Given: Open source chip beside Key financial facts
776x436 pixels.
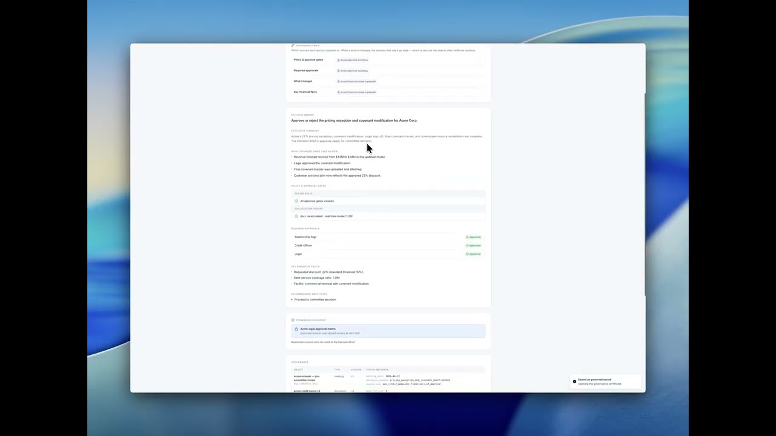Looking at the screenshot, I should point(356,92).
